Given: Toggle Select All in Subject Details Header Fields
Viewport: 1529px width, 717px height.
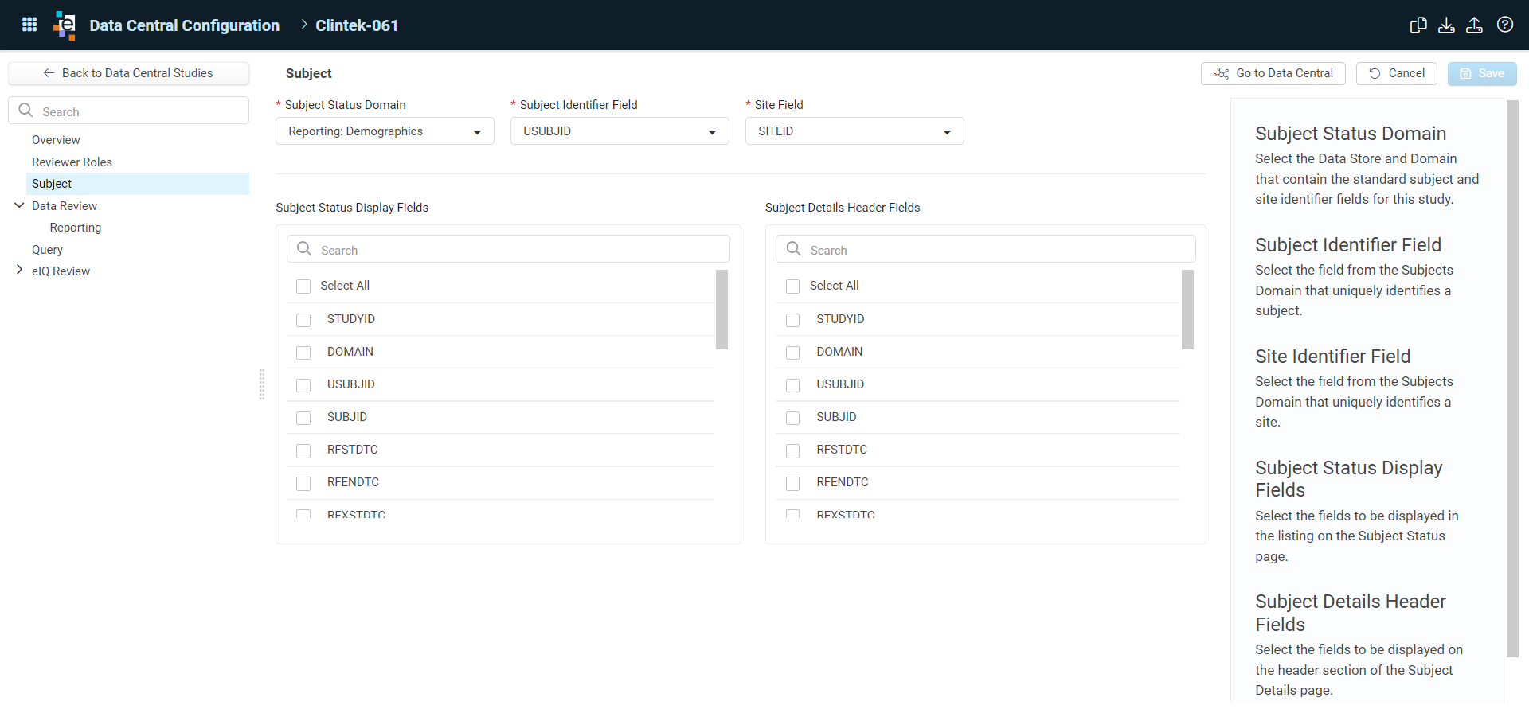Looking at the screenshot, I should (x=792, y=286).
